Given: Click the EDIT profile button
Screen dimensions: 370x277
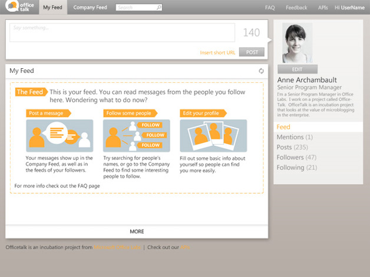Looking at the screenshot, I should click(x=298, y=69).
